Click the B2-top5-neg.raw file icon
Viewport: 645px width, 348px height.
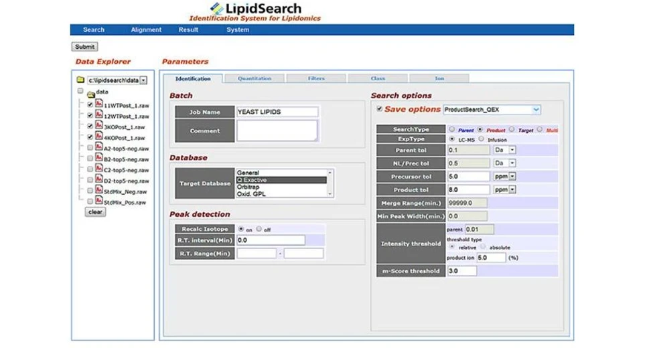[98, 157]
